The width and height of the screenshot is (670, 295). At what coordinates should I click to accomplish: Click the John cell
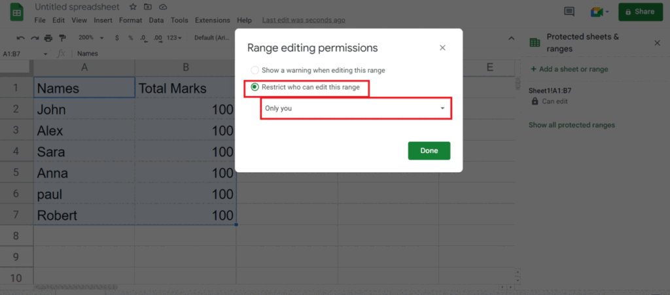(84, 109)
